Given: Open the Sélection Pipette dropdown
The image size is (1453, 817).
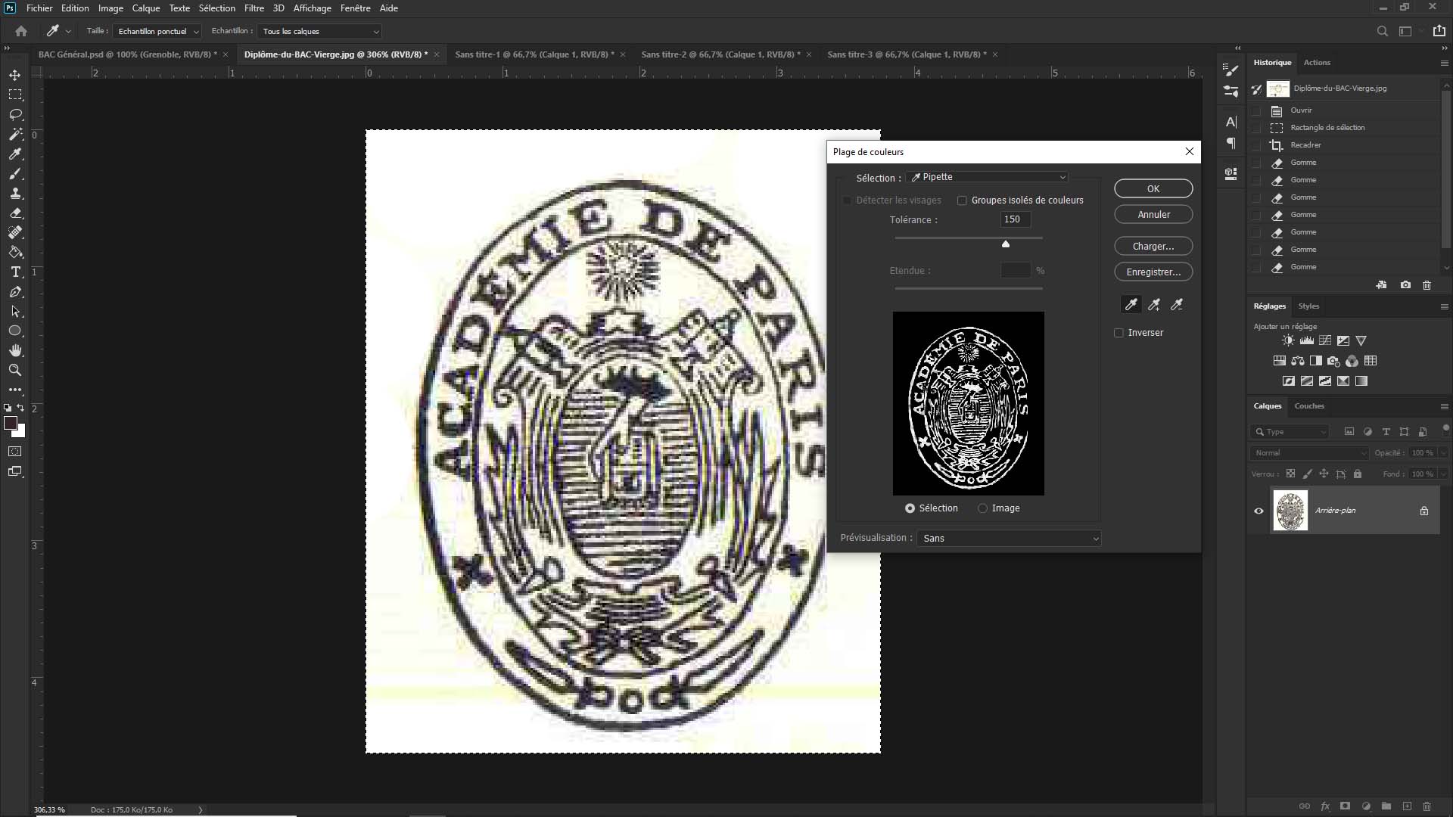Looking at the screenshot, I should click(987, 177).
